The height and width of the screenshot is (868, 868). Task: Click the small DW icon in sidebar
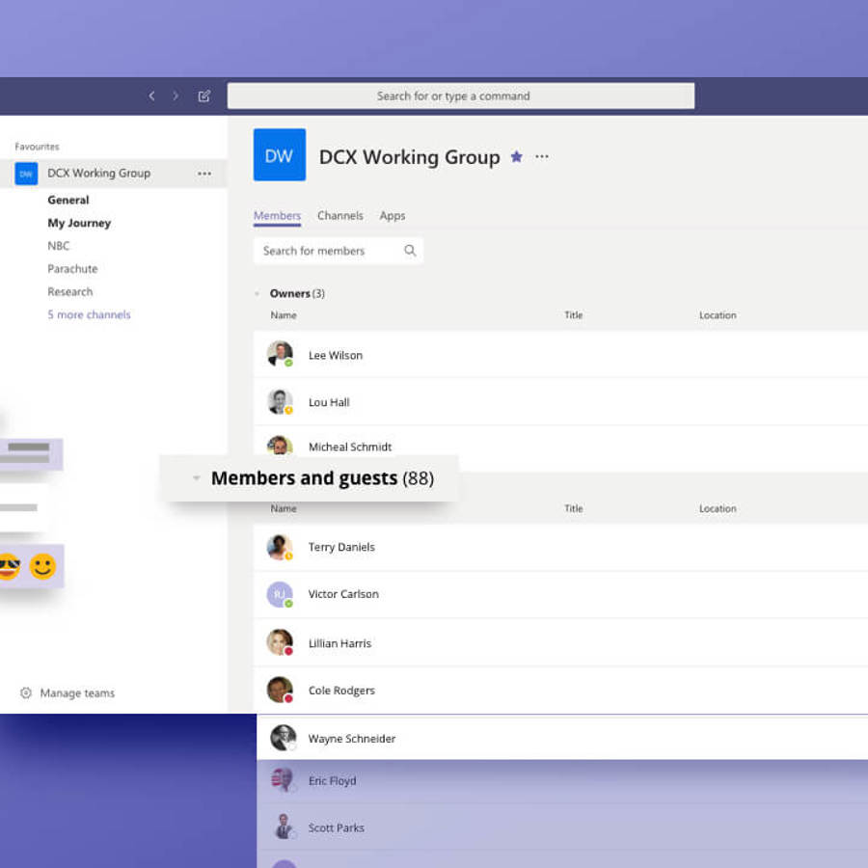pyautogui.click(x=26, y=174)
